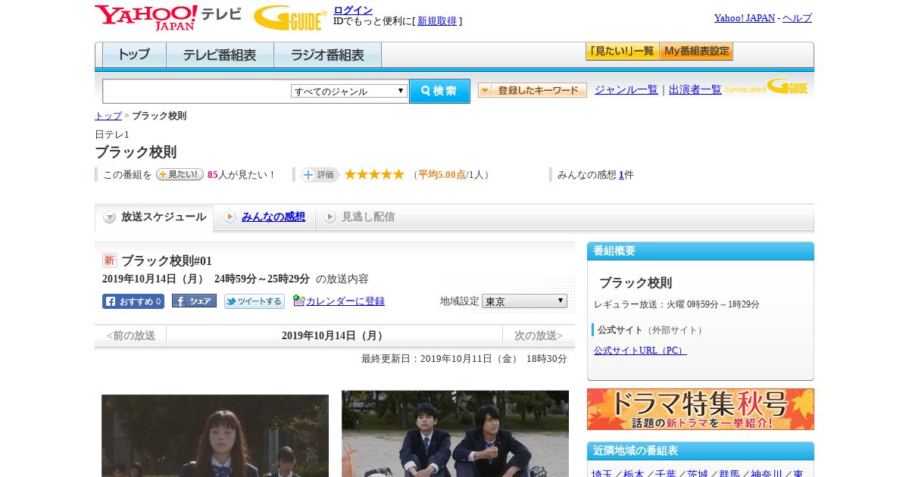
Task: Click the play icon on みんなの感想 tab
Action: (230, 217)
